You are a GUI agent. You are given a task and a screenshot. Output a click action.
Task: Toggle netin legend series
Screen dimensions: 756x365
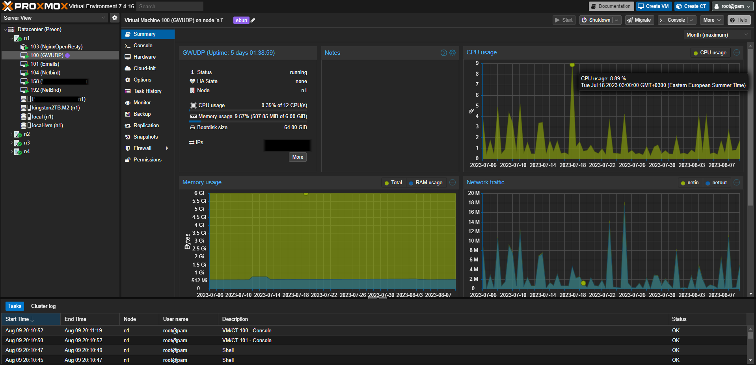(x=690, y=183)
